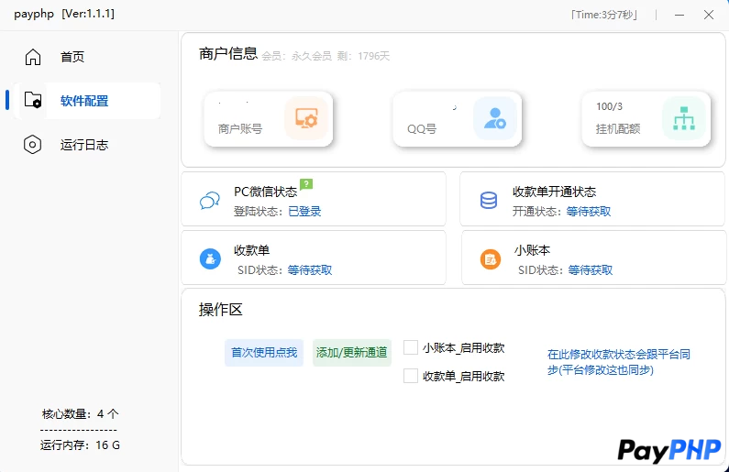Click the 已登录 login status link
The image size is (729, 472).
pyautogui.click(x=305, y=212)
